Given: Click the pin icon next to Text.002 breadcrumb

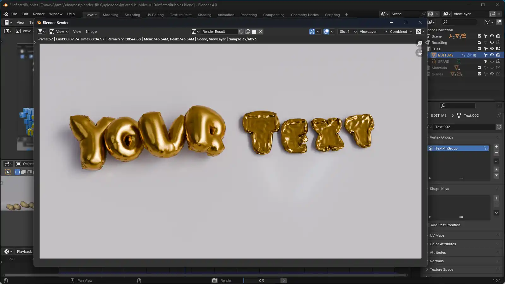Looking at the screenshot, I should (499, 115).
